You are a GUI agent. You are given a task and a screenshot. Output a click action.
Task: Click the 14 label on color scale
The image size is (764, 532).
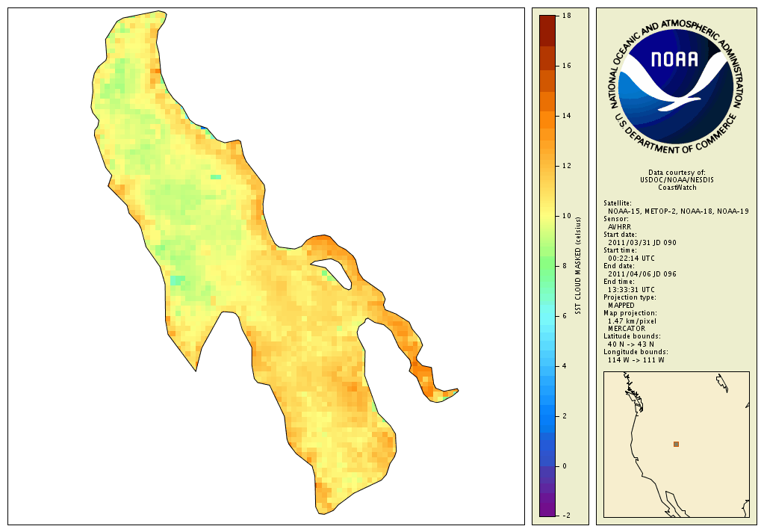pos(566,116)
